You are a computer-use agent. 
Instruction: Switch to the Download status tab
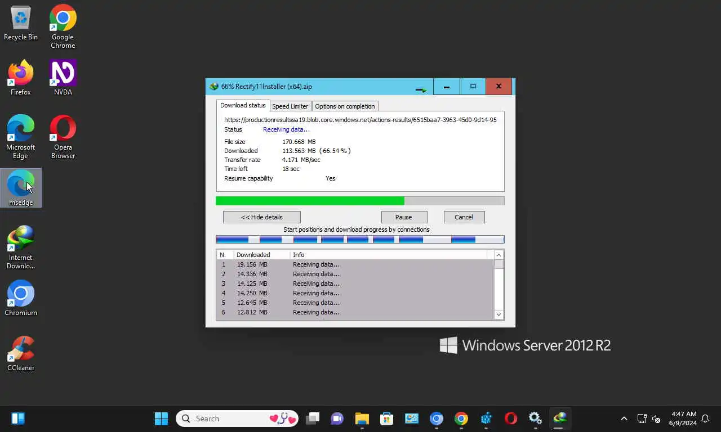click(x=243, y=105)
